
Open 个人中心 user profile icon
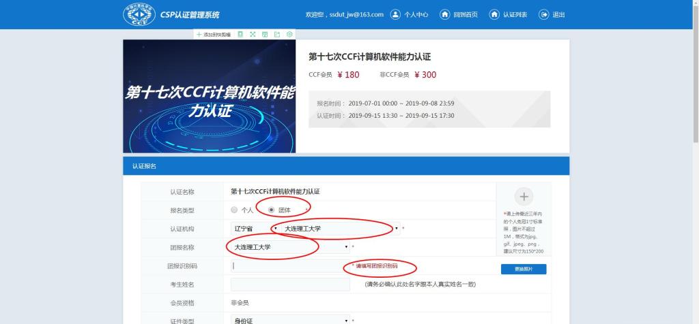[395, 14]
